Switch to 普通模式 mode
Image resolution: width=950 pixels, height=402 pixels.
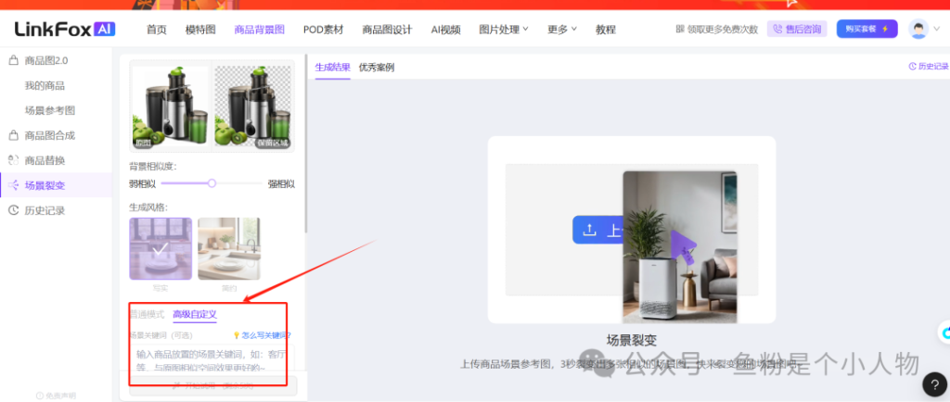(147, 314)
